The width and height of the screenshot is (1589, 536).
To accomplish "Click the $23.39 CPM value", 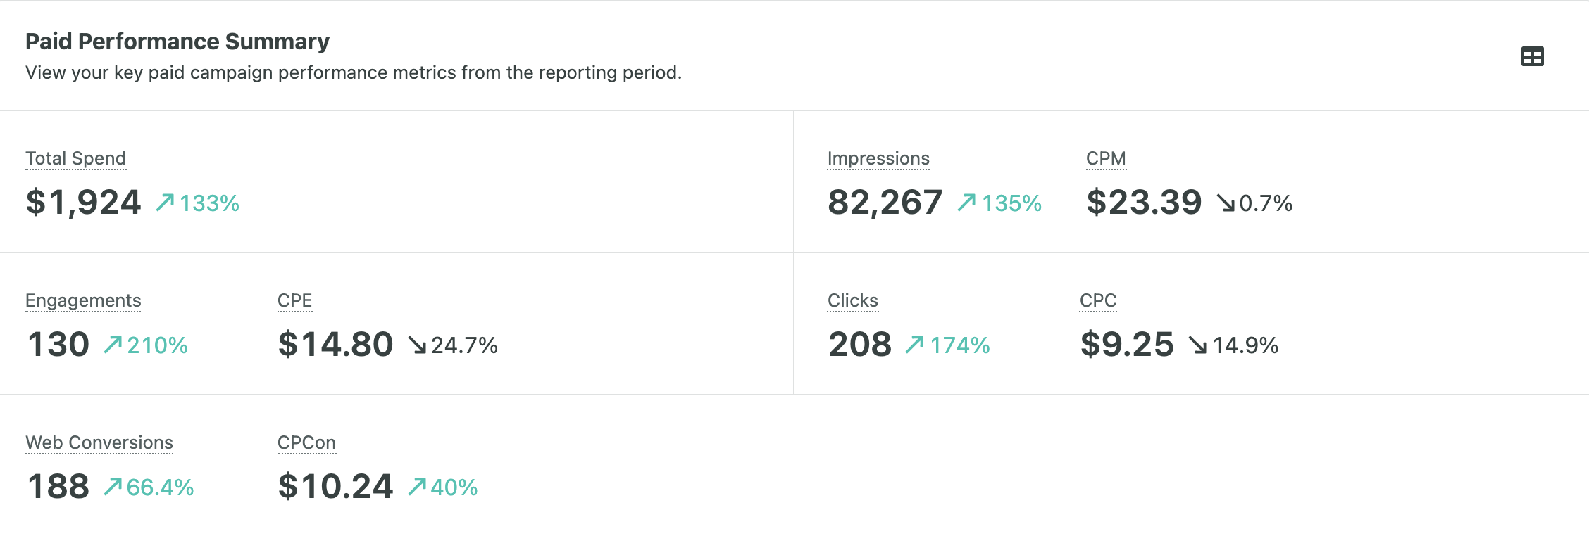I will click(x=1144, y=203).
